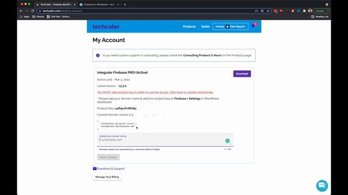Open the Edit Pad - Online bookmark
Screen dimensions: 348x195
[x=59, y=17]
